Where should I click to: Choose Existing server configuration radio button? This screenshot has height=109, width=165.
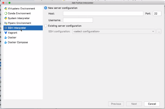point(46,26)
